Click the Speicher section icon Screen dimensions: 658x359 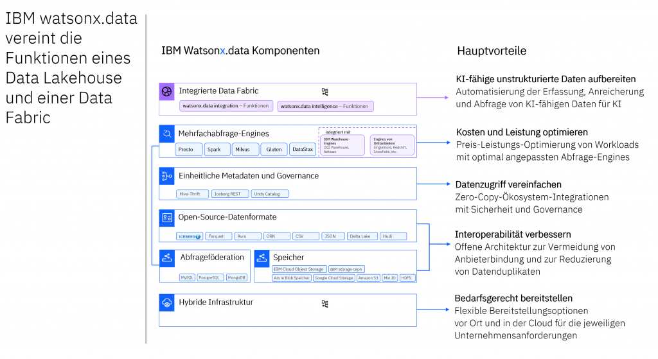(262, 258)
